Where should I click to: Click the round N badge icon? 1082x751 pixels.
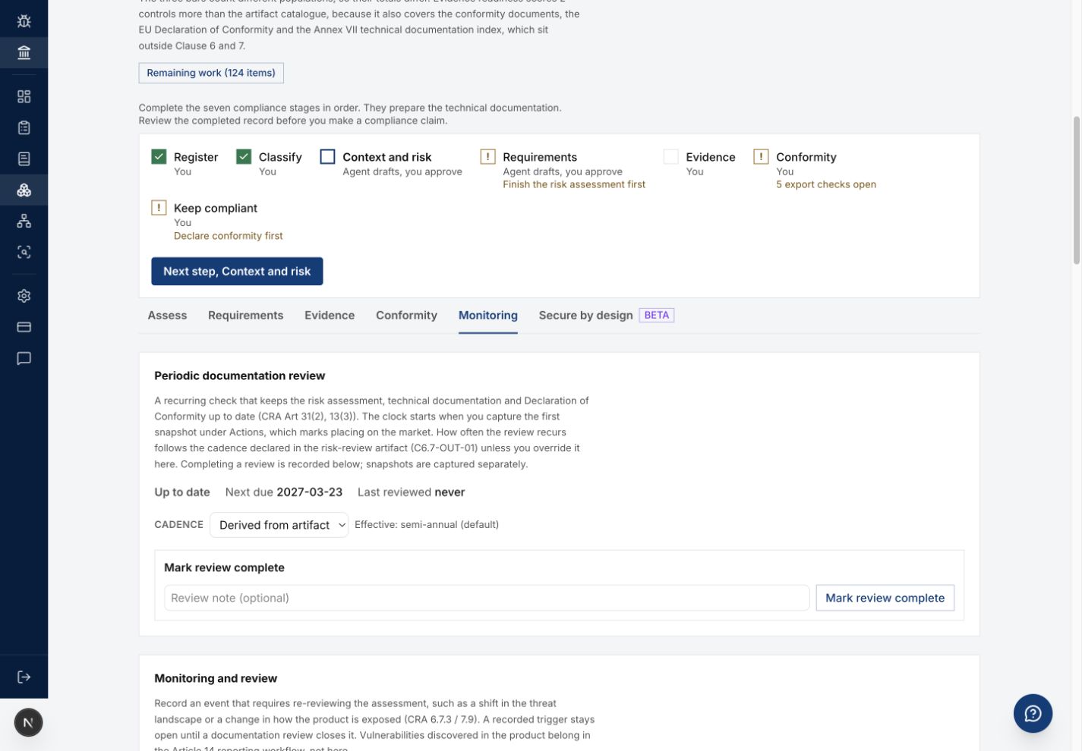tap(28, 722)
